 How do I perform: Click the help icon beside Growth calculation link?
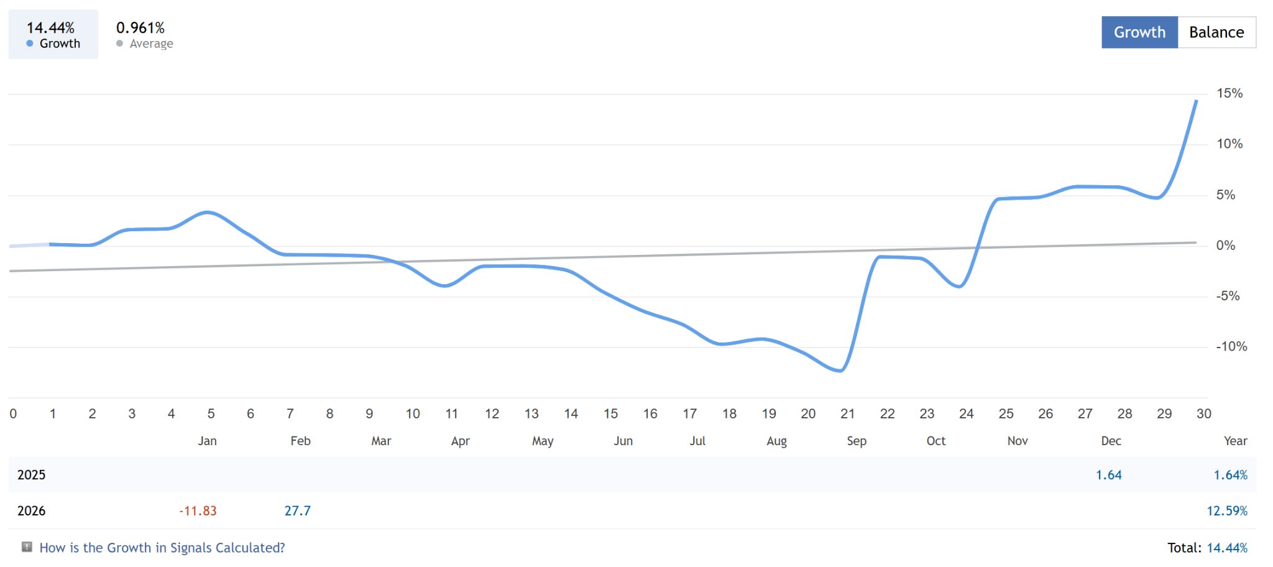[x=27, y=547]
